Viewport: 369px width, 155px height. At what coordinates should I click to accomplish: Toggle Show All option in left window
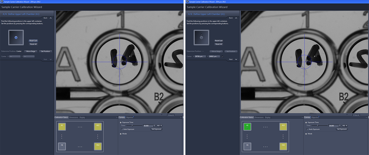(170, 115)
